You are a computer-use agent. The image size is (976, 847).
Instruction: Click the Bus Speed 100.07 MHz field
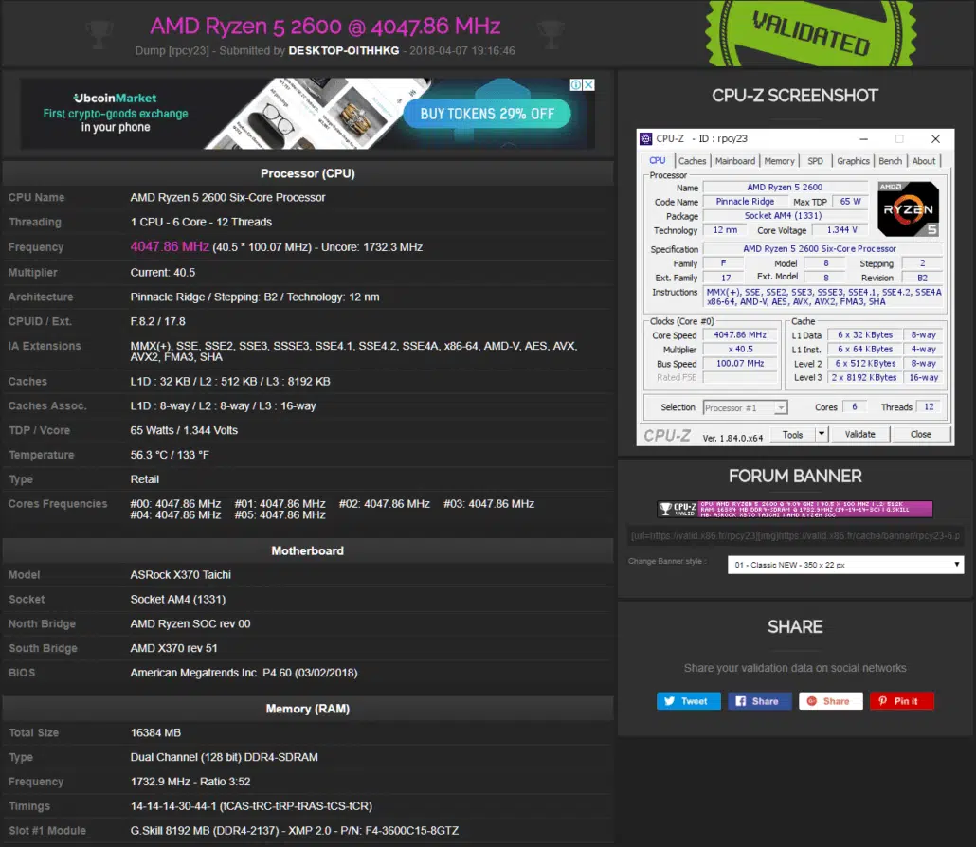[739, 364]
